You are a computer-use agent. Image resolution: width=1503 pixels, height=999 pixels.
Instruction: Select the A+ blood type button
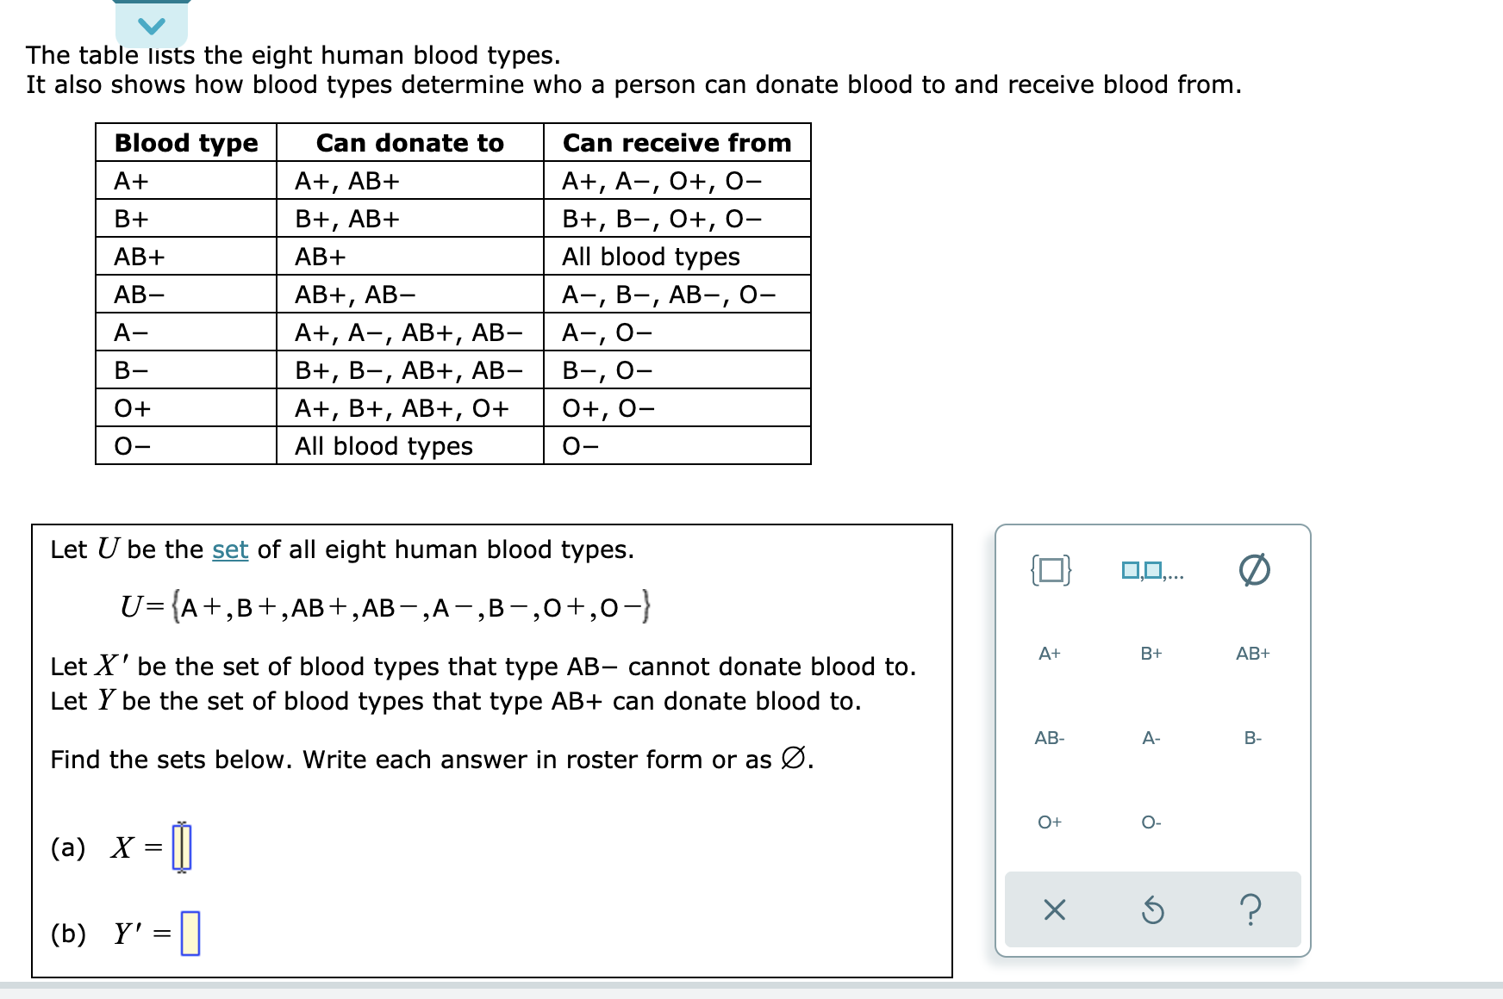pyautogui.click(x=1050, y=653)
